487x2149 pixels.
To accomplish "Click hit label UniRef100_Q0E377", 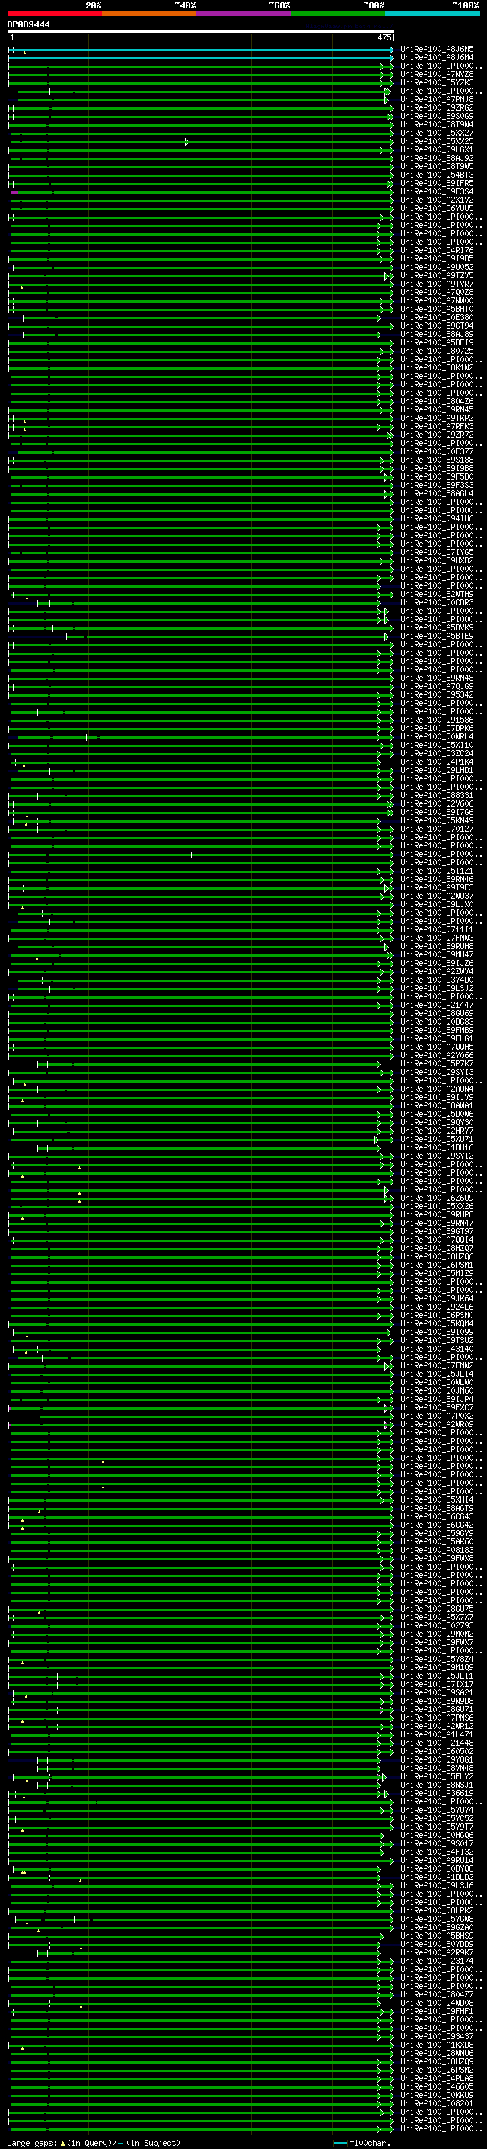I will pyautogui.click(x=437, y=451).
